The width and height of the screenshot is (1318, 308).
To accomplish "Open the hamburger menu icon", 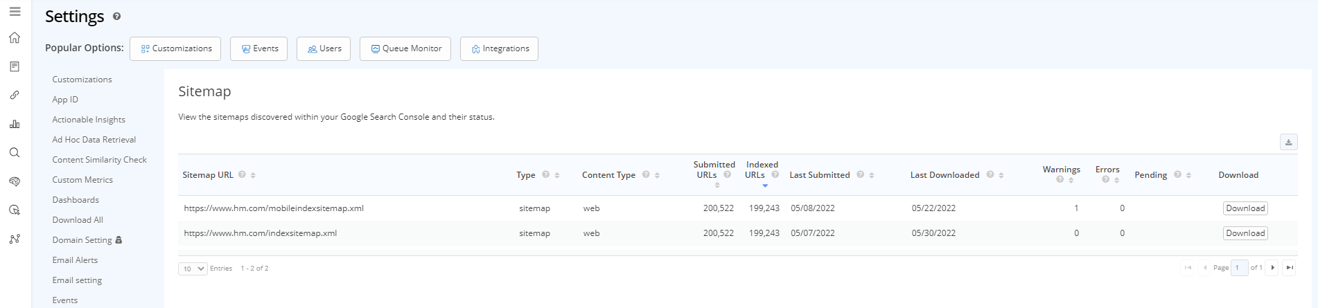I will click(x=15, y=12).
